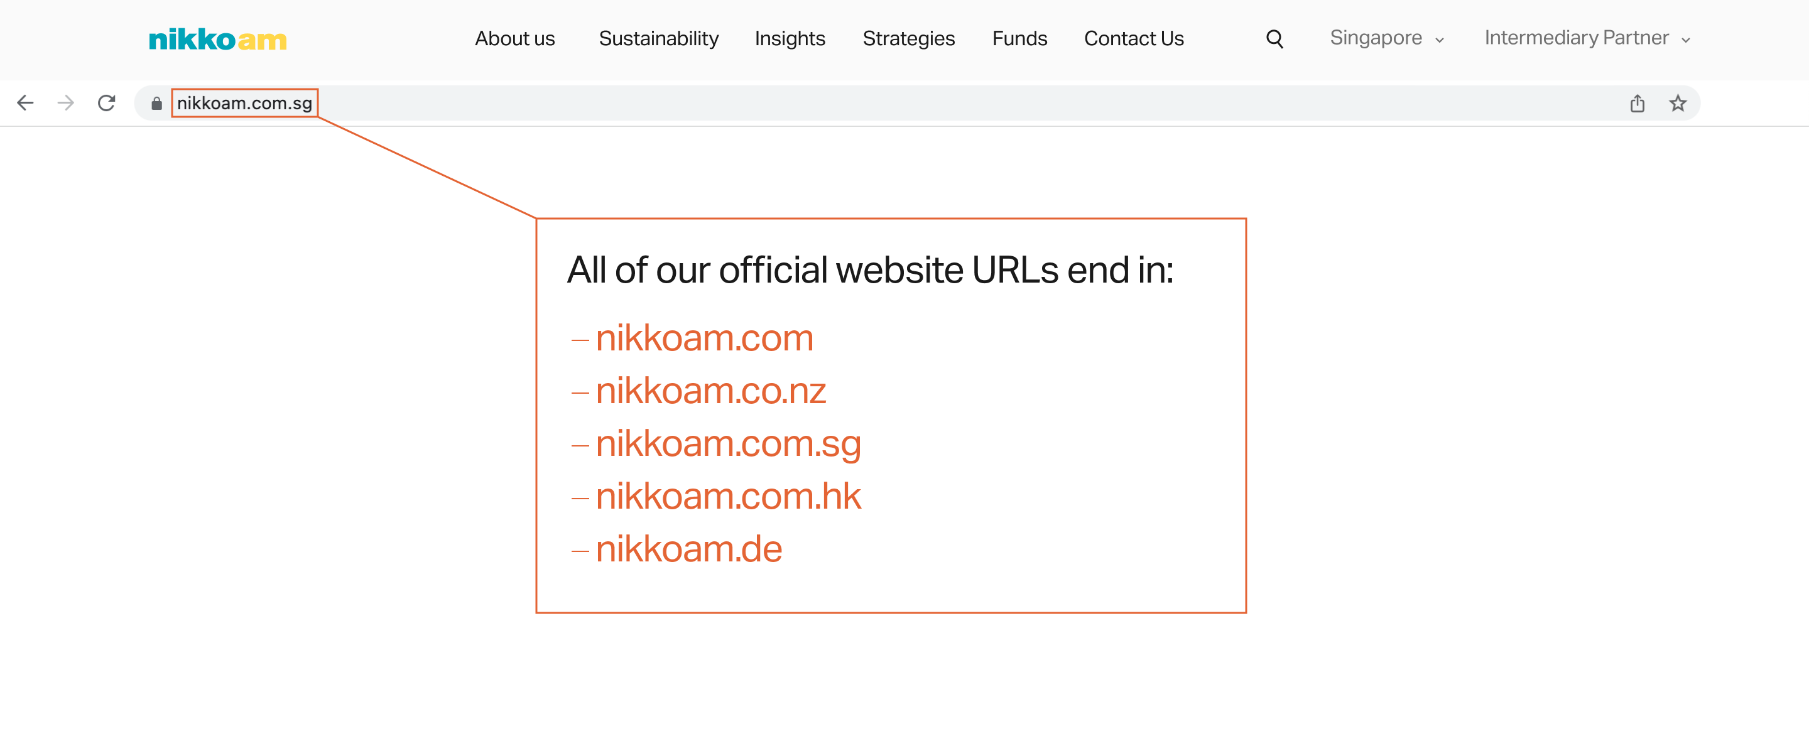Reload the page with refresh icon
The height and width of the screenshot is (741, 1809).
click(107, 103)
